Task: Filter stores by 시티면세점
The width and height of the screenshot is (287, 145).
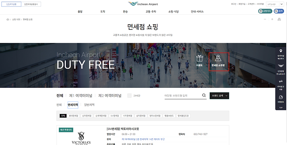Action: click(x=128, y=116)
